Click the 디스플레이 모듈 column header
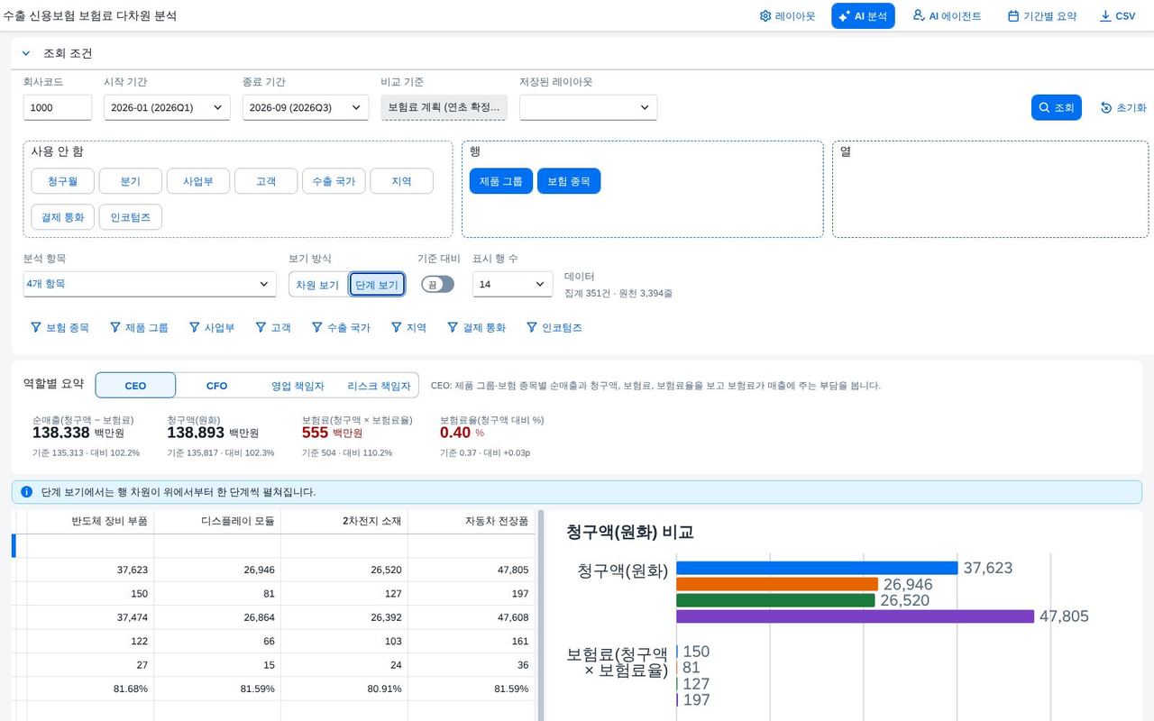The image size is (1154, 721). [217, 521]
